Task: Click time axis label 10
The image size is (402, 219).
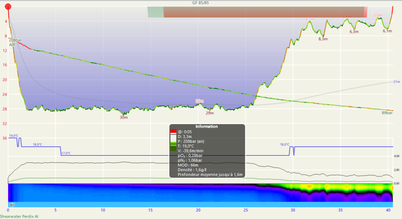Action: coord(103,210)
